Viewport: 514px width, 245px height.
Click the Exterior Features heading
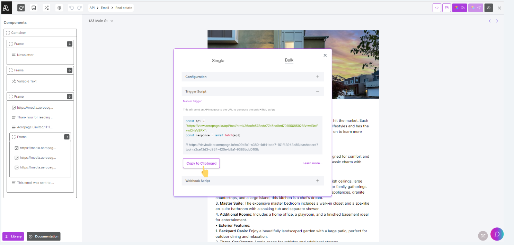click(x=233, y=225)
